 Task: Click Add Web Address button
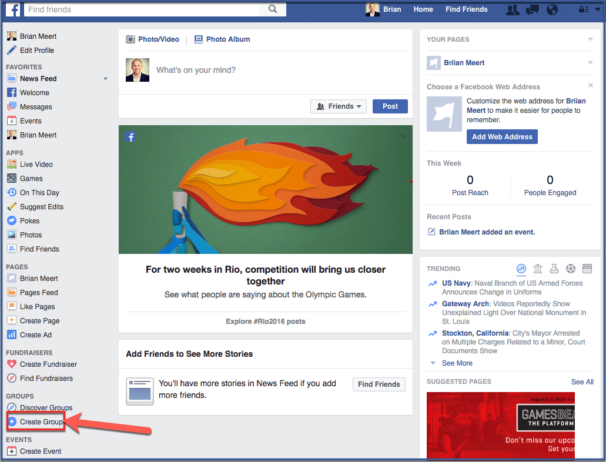pos(502,136)
